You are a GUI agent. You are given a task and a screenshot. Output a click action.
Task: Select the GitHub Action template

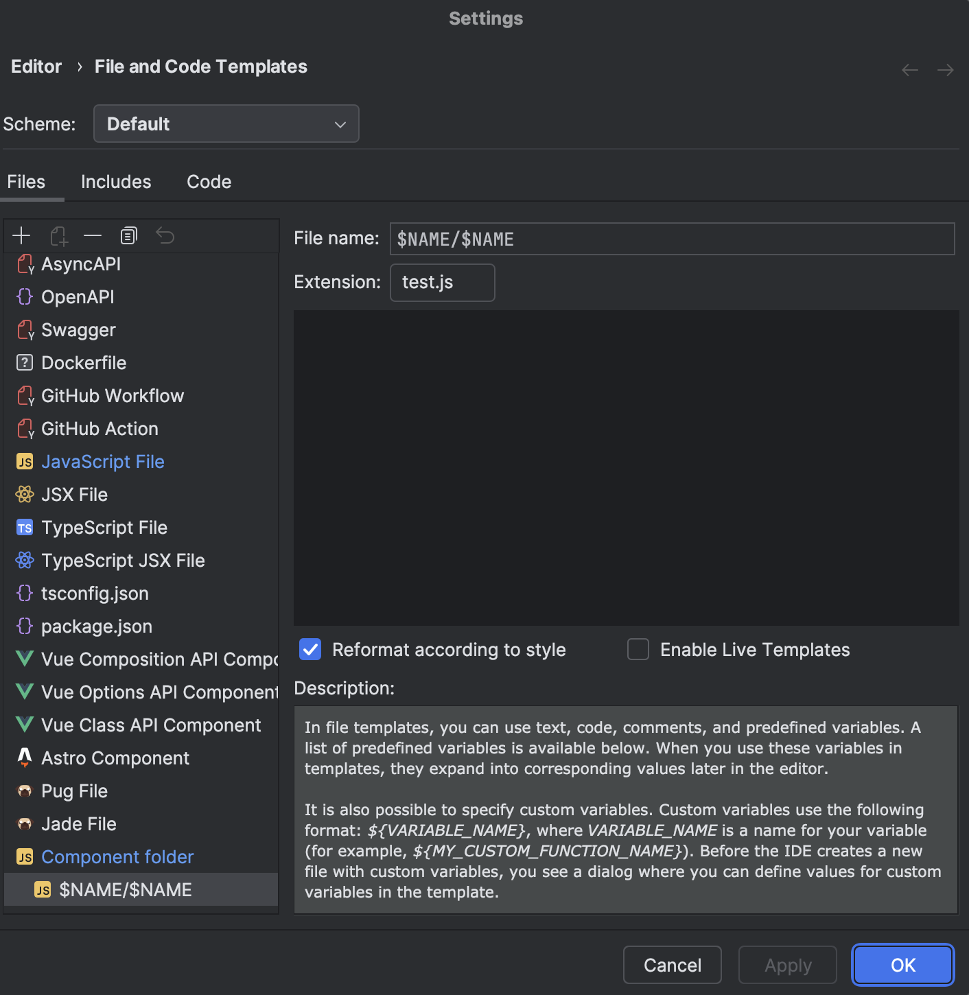(x=141, y=428)
